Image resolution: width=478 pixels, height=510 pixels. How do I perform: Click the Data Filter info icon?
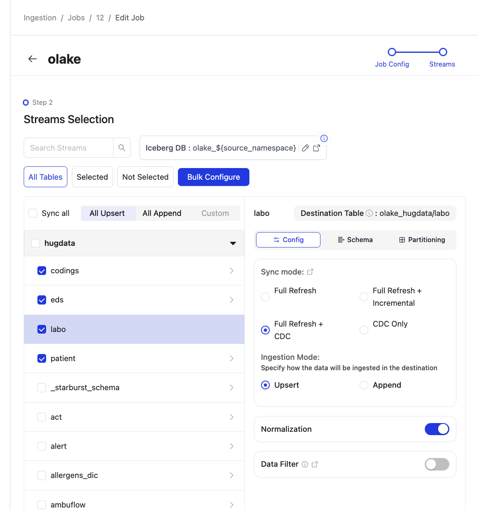(305, 464)
